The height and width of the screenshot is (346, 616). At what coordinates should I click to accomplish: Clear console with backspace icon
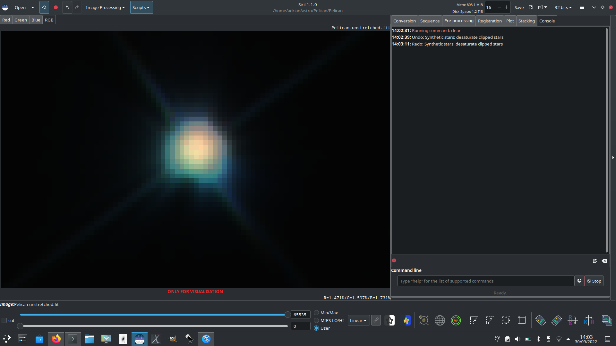point(604,261)
